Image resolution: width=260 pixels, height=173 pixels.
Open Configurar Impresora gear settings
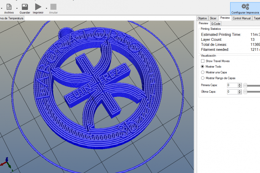(x=245, y=7)
